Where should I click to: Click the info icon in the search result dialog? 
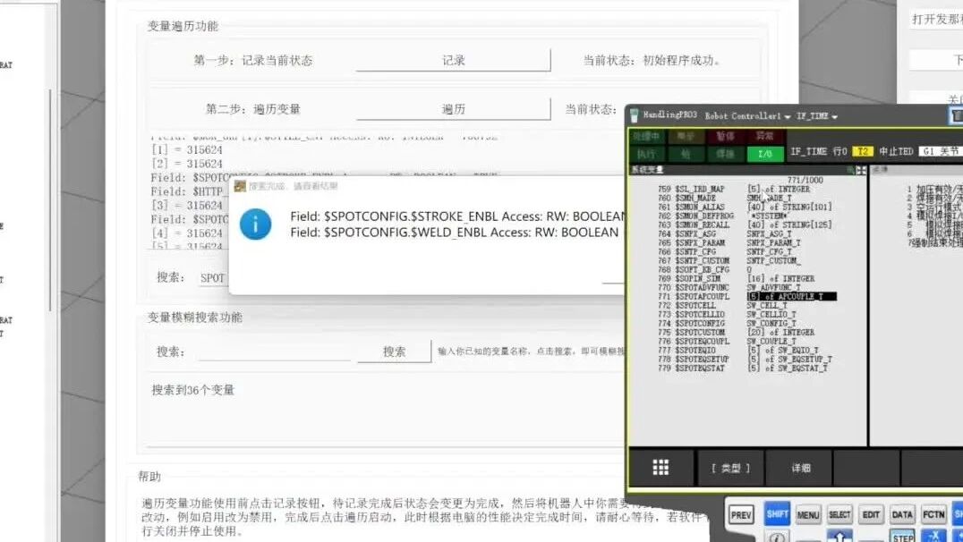[256, 225]
